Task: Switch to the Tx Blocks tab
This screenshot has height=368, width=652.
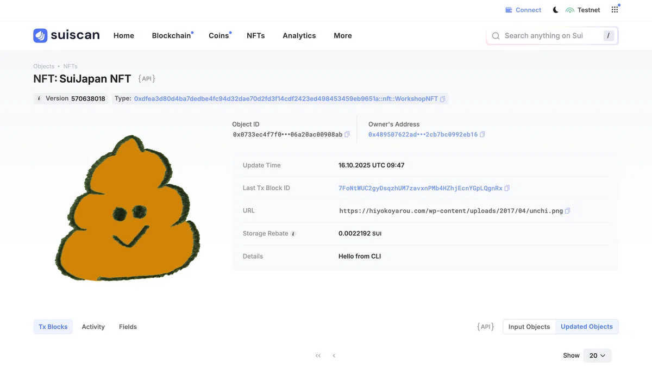Action: (53, 327)
